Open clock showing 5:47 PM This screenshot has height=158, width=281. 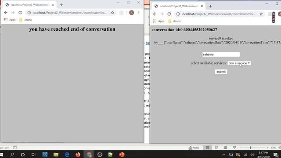[263, 154]
